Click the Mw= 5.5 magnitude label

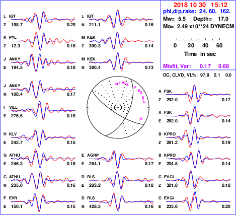(174, 19)
